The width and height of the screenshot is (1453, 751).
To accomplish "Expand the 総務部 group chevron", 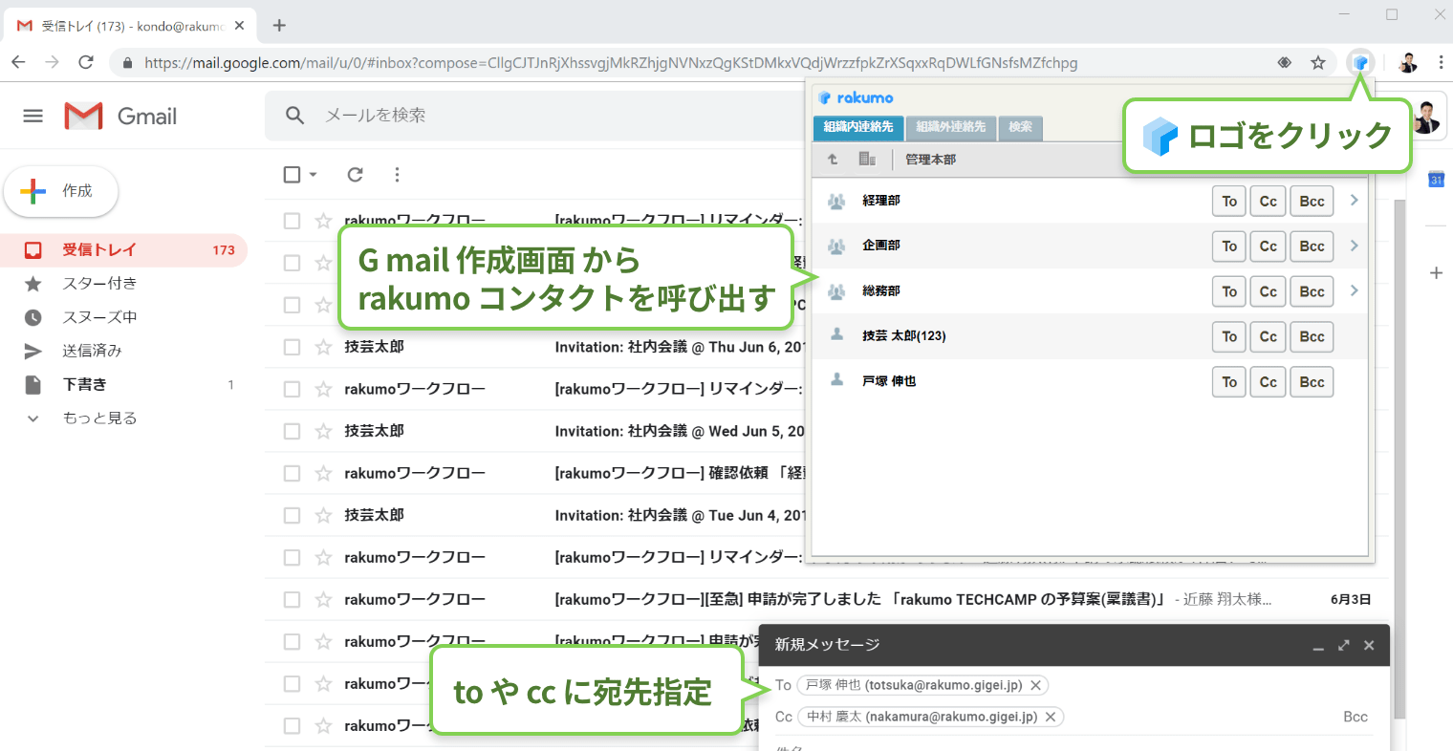I will pyautogui.click(x=1354, y=290).
